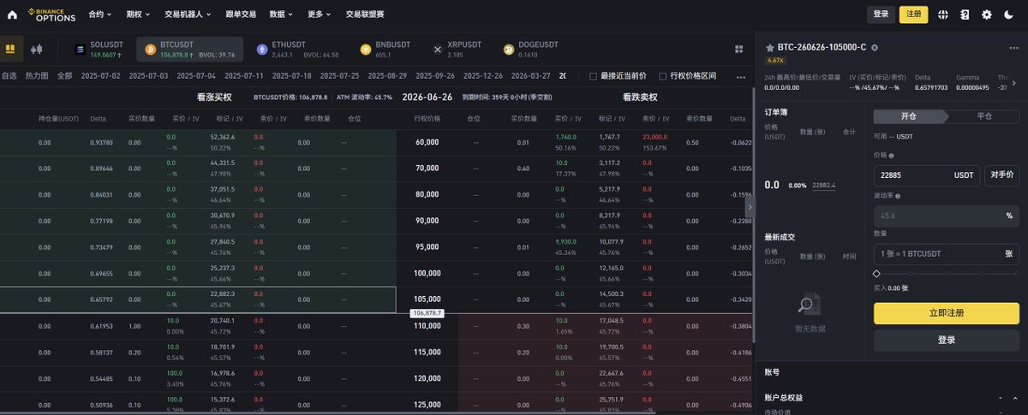This screenshot has height=415, width=1028.
Task: Click the 4.67x leverage tag
Action: click(x=774, y=61)
